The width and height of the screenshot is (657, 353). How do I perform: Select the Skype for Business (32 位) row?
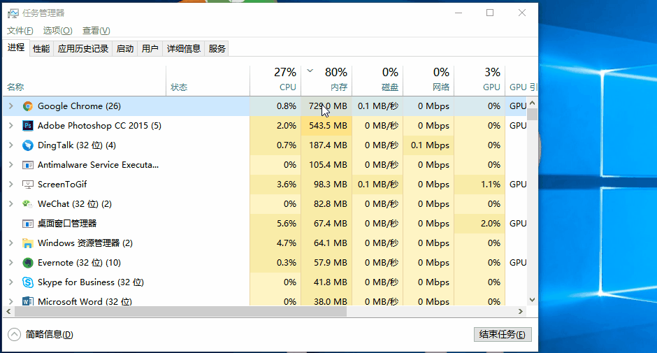point(265,282)
